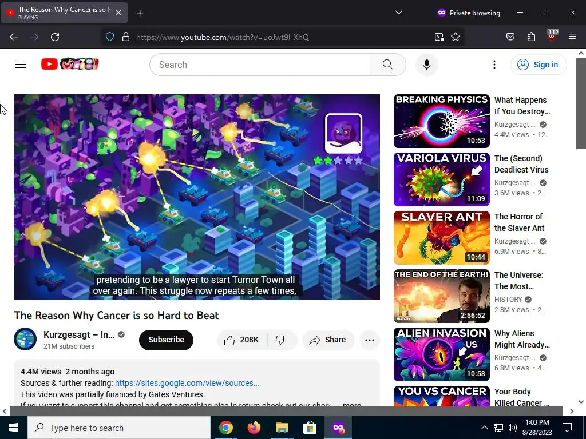Show site security padlock info
Image resolution: width=586 pixels, height=439 pixels.
(x=126, y=37)
